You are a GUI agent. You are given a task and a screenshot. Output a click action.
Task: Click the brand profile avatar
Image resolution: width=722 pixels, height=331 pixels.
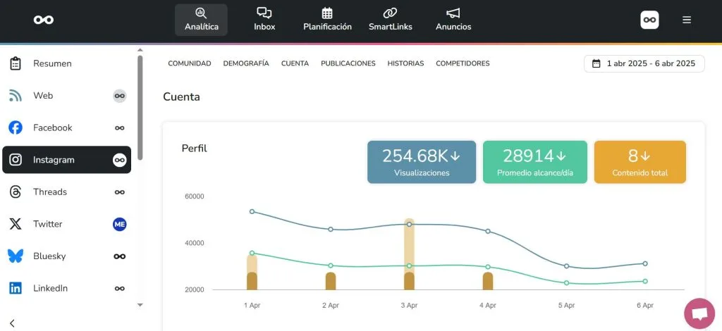(649, 20)
